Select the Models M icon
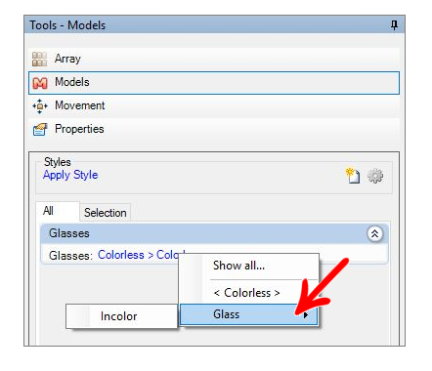Screen dimensions: 432x371 click(40, 83)
